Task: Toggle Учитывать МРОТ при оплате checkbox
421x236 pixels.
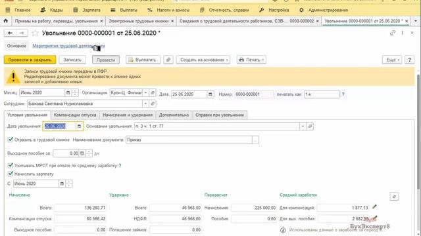Action: tap(11, 165)
